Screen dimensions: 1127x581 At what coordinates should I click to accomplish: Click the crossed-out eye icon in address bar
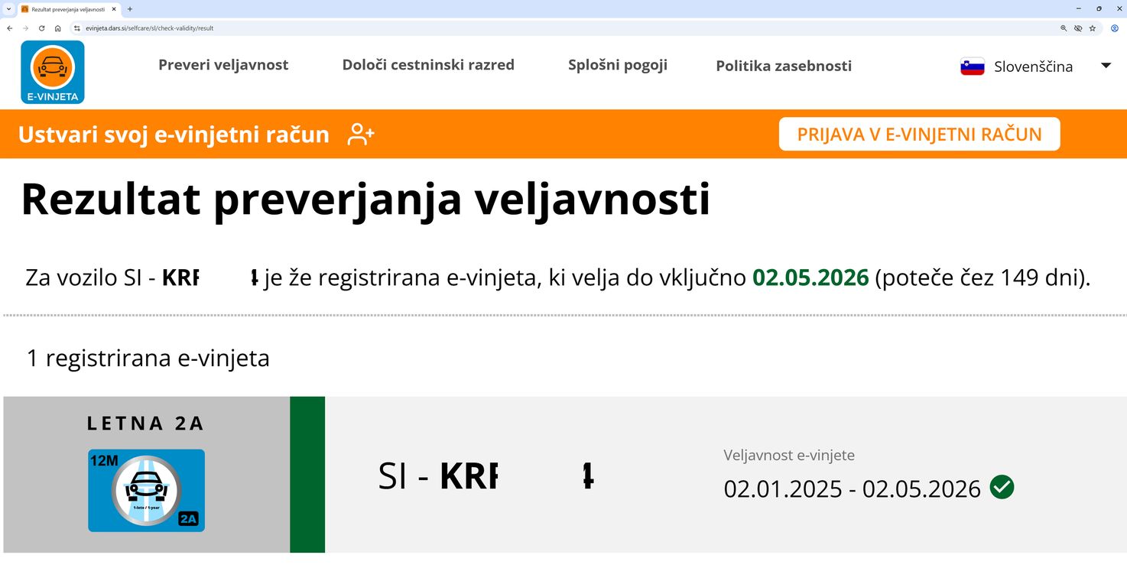tap(1078, 28)
